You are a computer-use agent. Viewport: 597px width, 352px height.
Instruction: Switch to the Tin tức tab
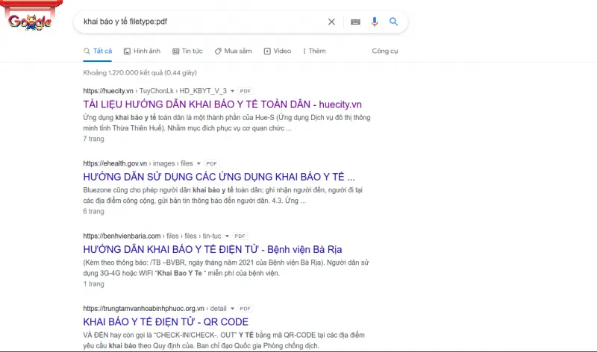point(187,51)
